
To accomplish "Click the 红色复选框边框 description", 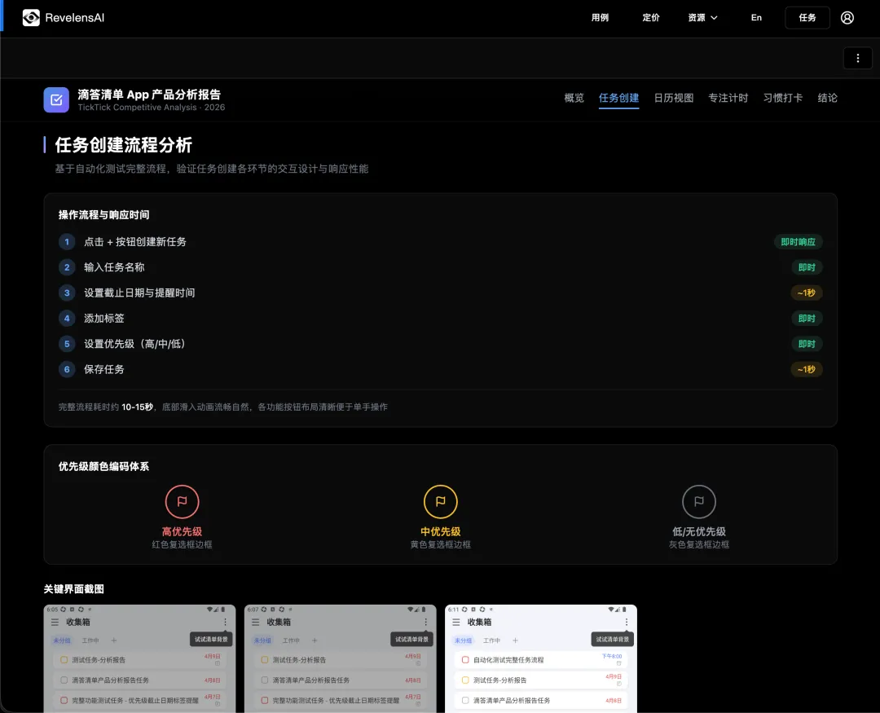I will [x=182, y=544].
